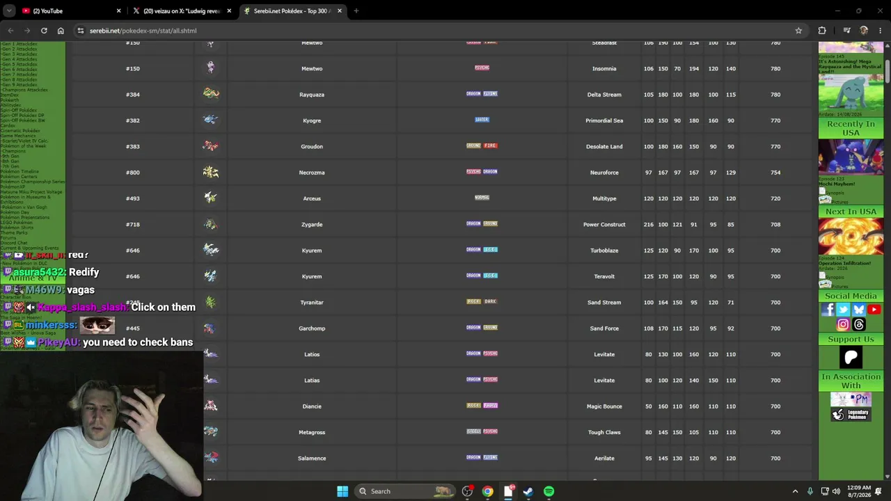Image resolution: width=891 pixels, height=501 pixels.
Task: Switch to the veizau on X tab
Action: [x=183, y=10]
